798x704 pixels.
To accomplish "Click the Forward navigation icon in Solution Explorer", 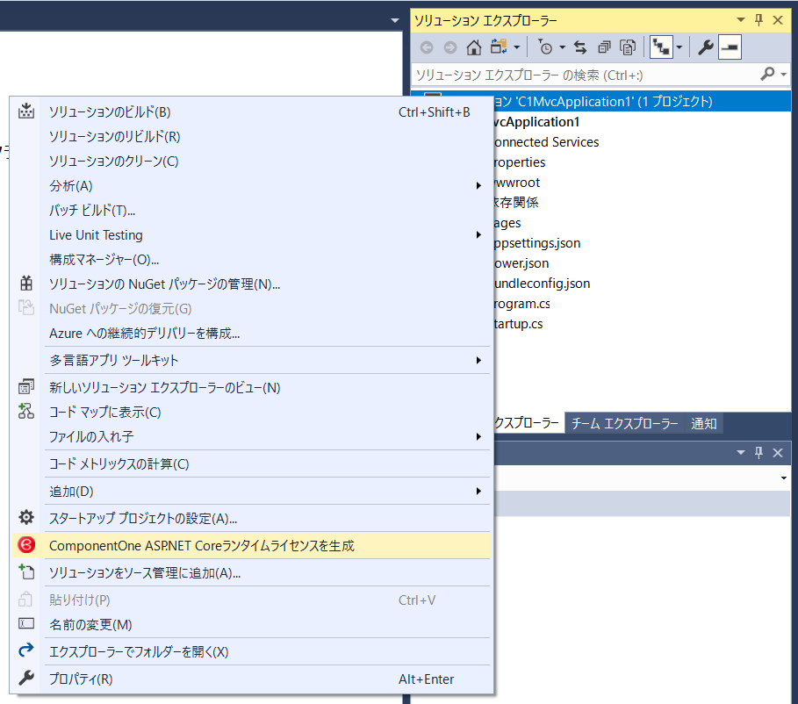I will coord(450,48).
